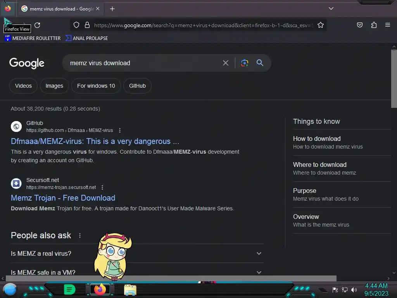
Task: Open Action Center flag tray icon
Action: click(335, 290)
